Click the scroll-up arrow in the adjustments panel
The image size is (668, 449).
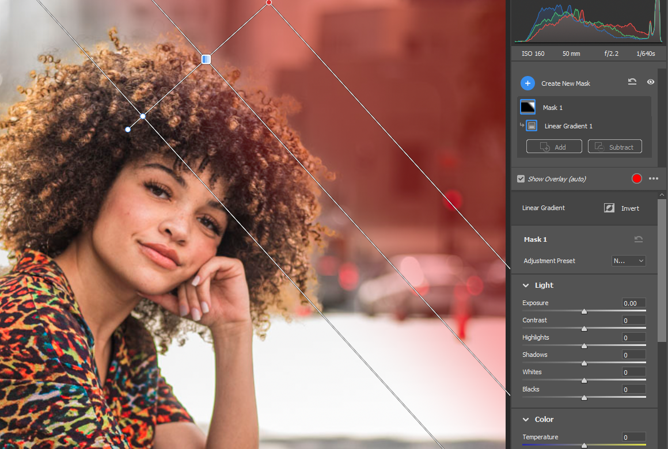pos(662,196)
